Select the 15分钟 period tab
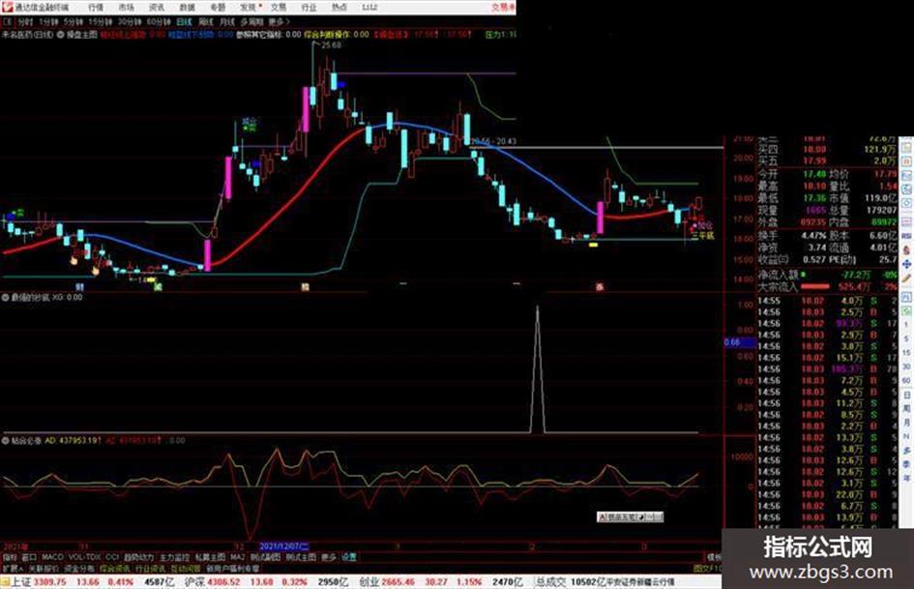The height and width of the screenshot is (589, 914). tap(101, 22)
